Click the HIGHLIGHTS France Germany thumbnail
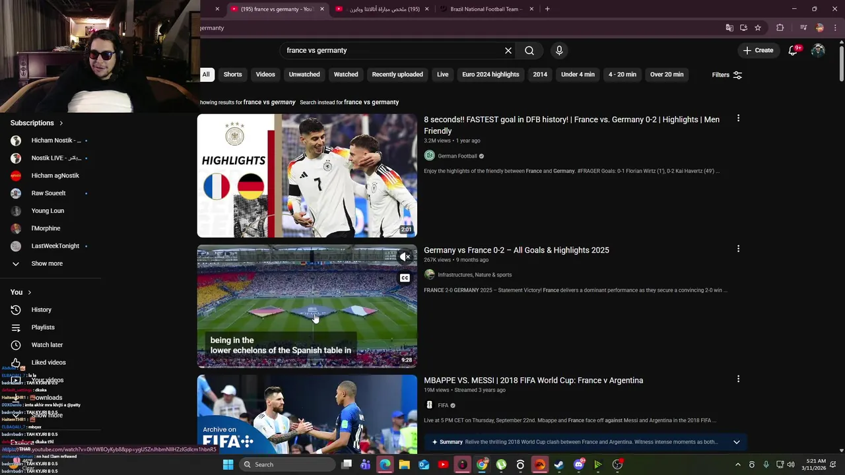Viewport: 845px width, 475px height. [307, 175]
